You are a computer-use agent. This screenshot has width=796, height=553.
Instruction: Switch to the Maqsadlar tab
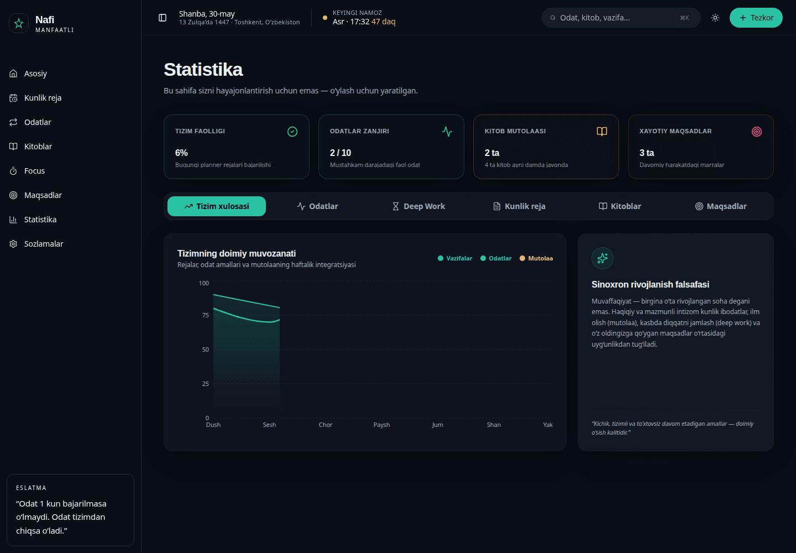[x=721, y=206]
